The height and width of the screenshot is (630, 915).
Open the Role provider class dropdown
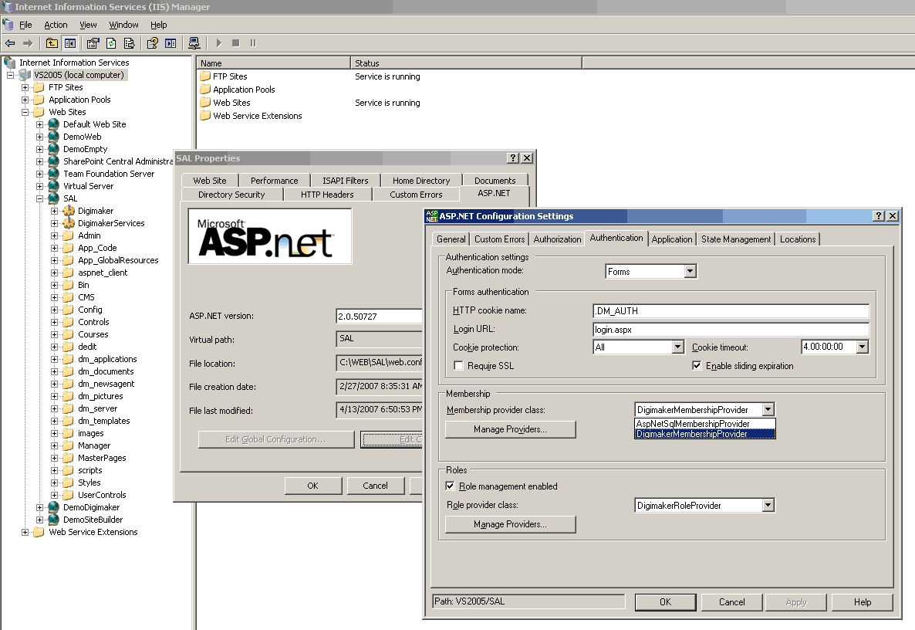coord(768,505)
